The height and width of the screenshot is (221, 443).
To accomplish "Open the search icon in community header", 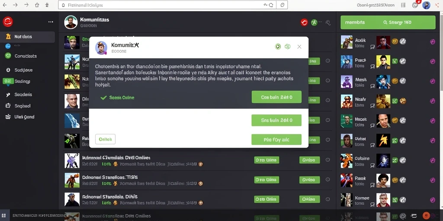I will pyautogui.click(x=328, y=22).
